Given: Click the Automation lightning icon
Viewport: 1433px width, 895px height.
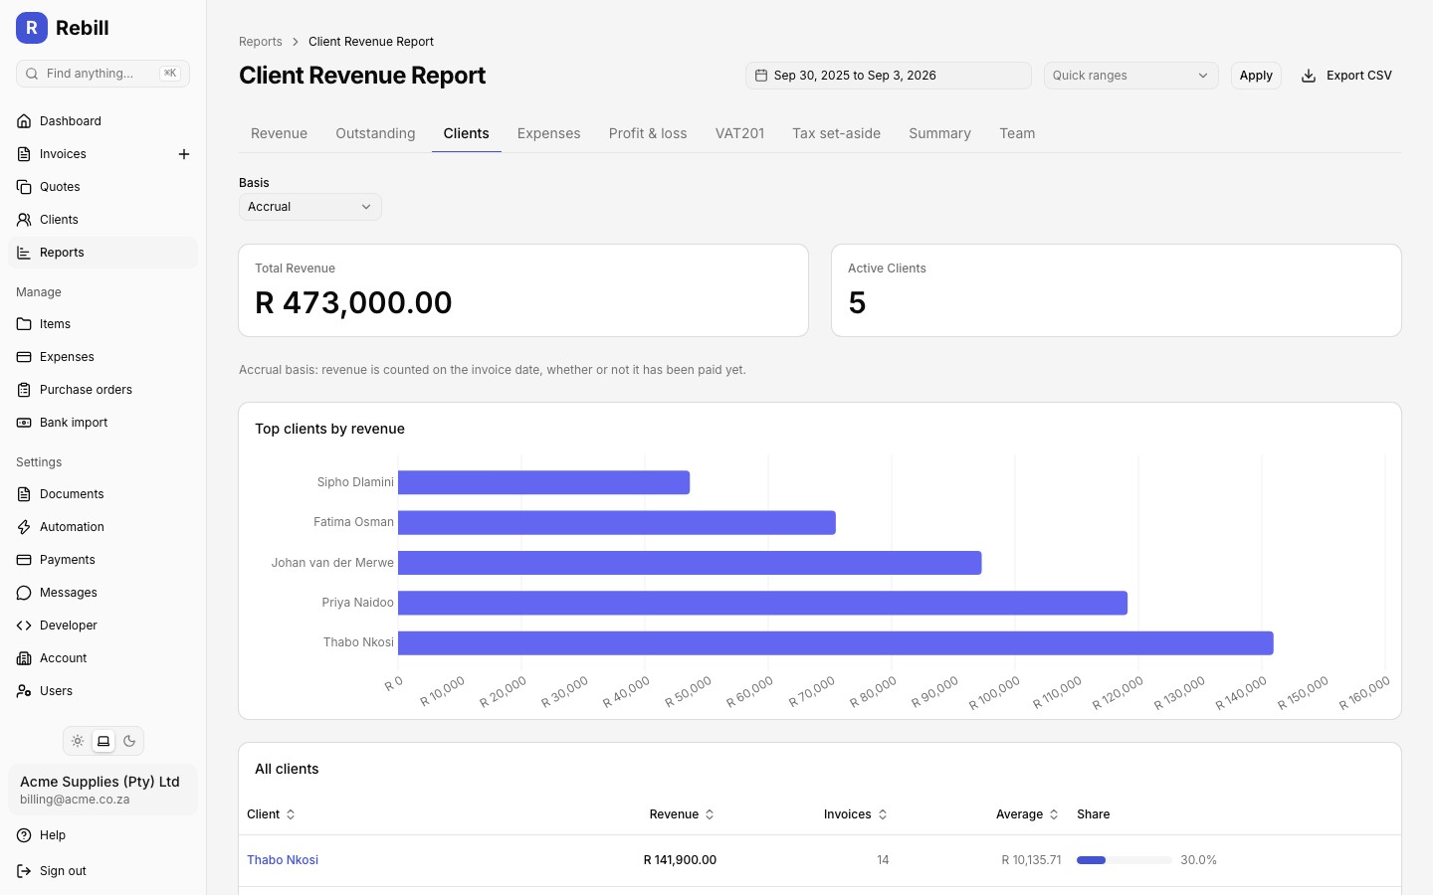Looking at the screenshot, I should point(24,527).
